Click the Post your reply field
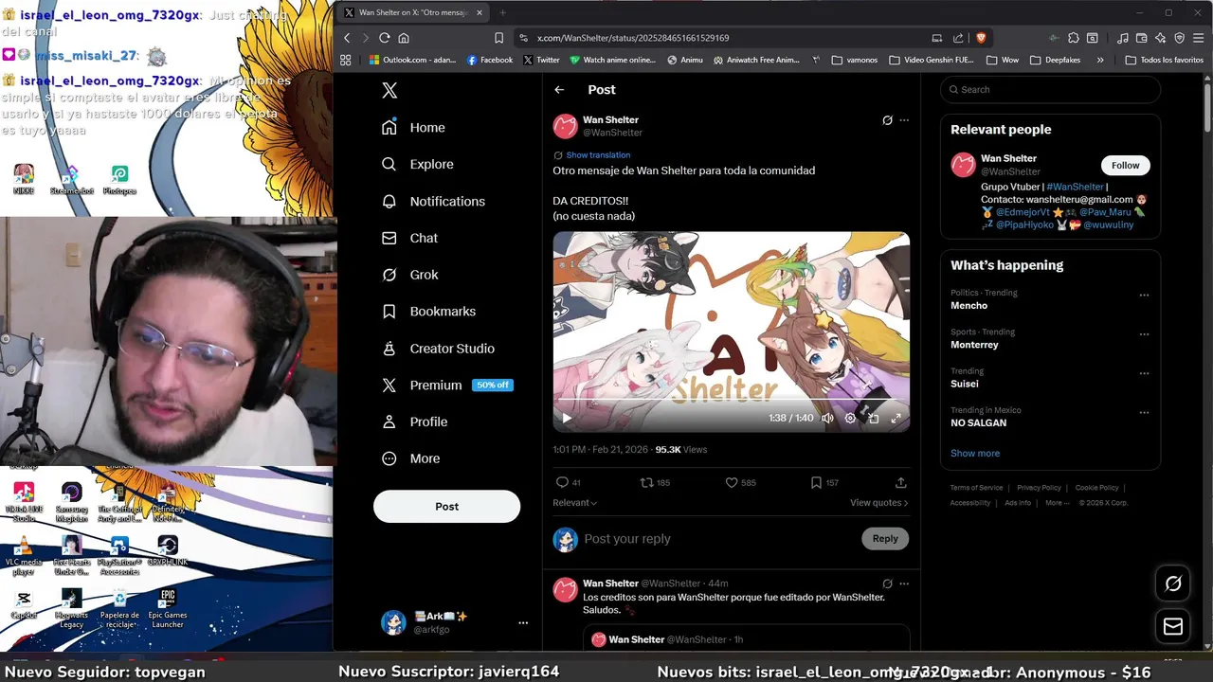1213x682 pixels. (x=716, y=538)
